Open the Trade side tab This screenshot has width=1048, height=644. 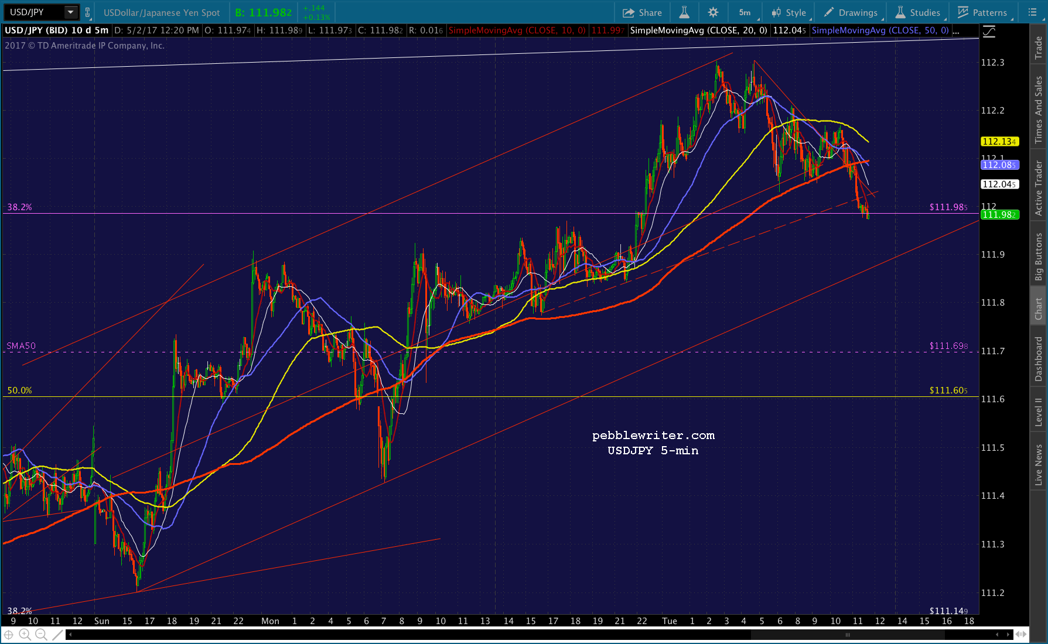pyautogui.click(x=1039, y=47)
